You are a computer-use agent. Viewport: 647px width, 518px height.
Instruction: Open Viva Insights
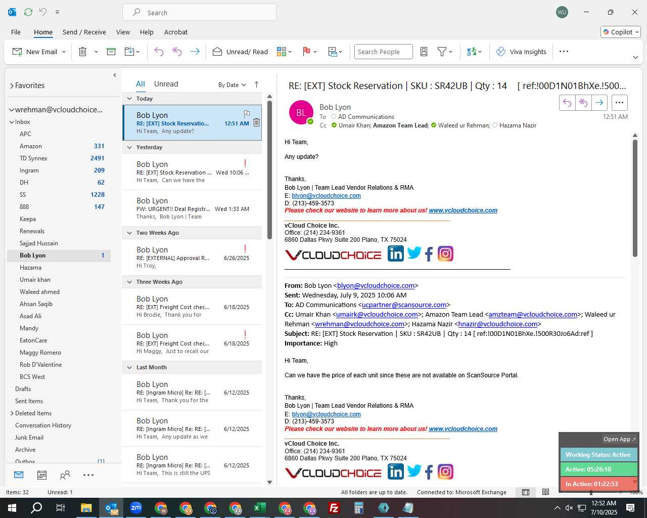point(521,52)
